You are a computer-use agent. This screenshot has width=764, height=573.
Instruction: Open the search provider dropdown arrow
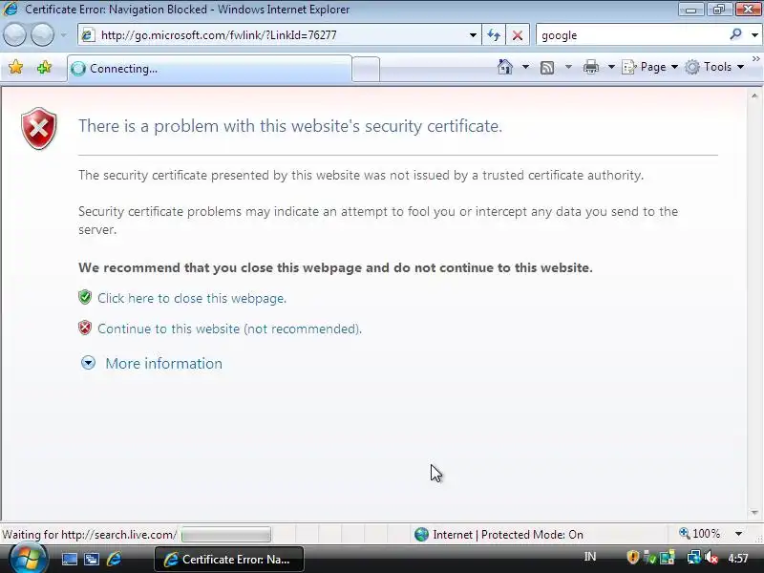(x=754, y=35)
